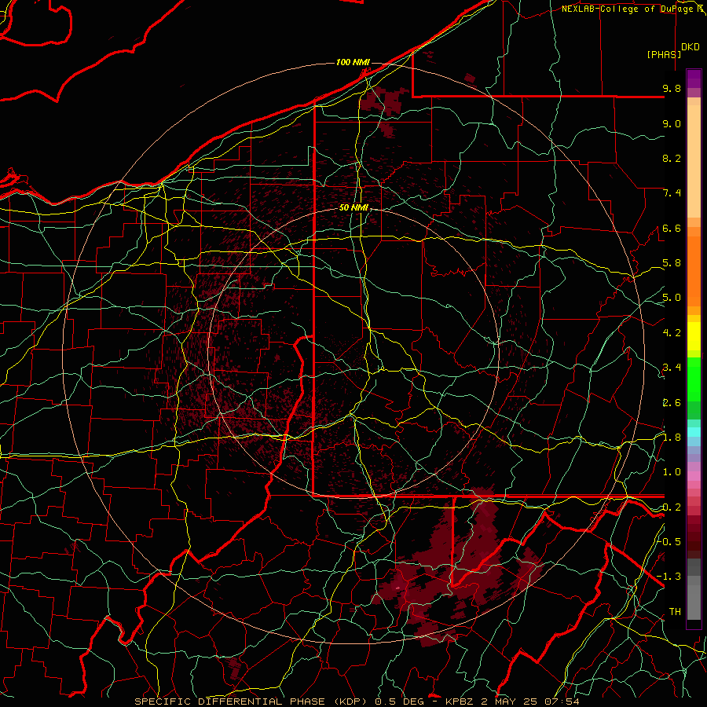The height and width of the screenshot is (707, 707).
Task: Click the cyan segment of the color bar
Action: click(x=694, y=432)
